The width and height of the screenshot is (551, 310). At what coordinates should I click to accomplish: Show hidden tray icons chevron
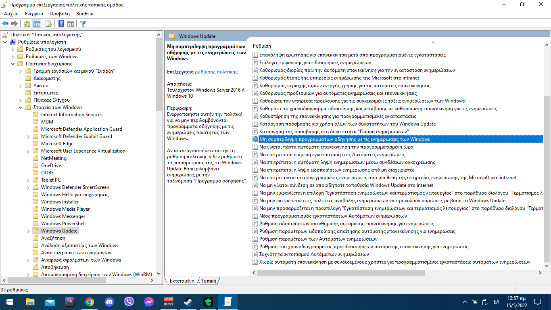pyautogui.click(x=465, y=302)
